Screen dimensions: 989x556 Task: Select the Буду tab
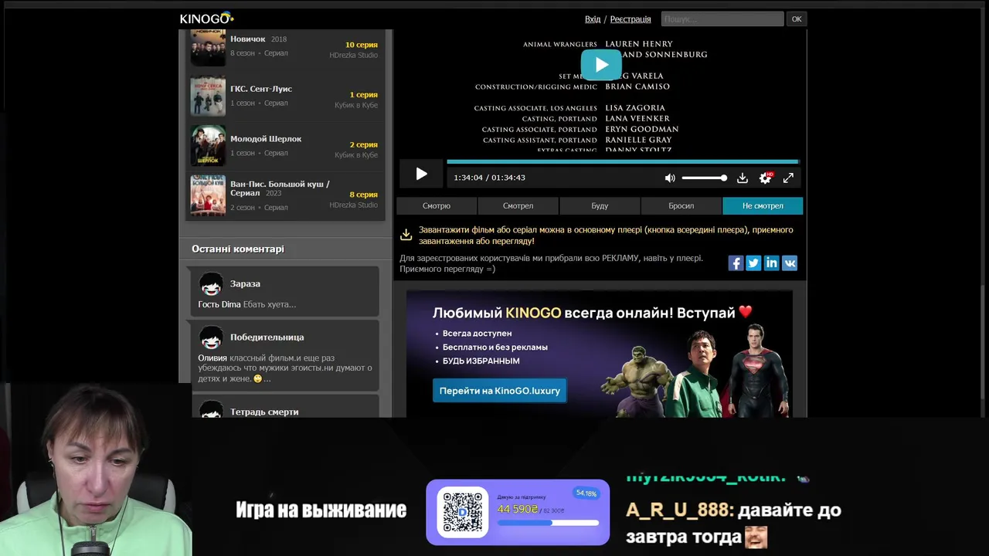pyautogui.click(x=600, y=206)
